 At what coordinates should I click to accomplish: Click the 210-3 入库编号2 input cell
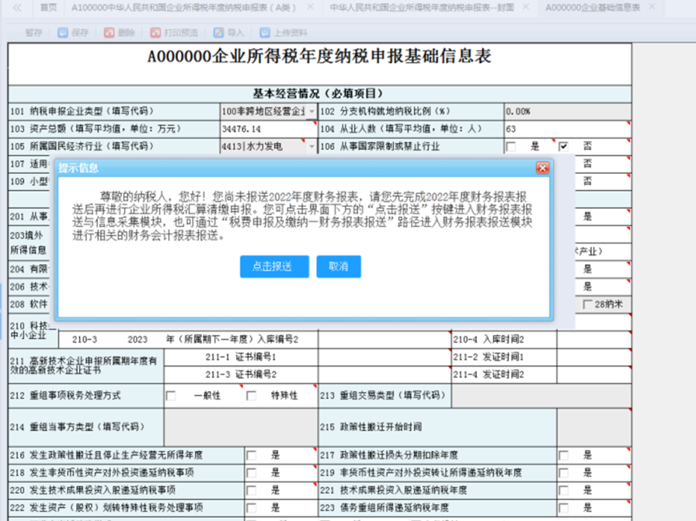[x=384, y=339]
